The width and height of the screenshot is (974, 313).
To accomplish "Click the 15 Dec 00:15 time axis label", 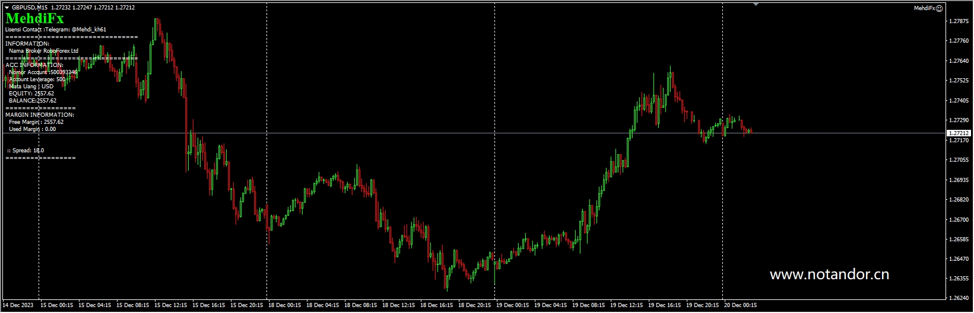I will tap(57, 305).
